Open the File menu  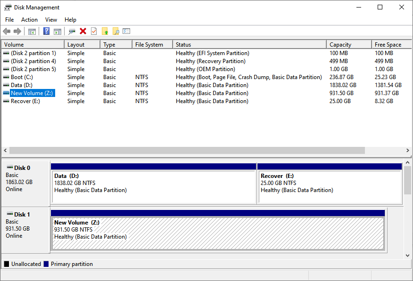[9, 20]
